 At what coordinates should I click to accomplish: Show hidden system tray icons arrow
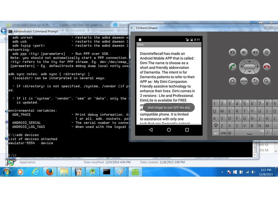tap(222, 172)
